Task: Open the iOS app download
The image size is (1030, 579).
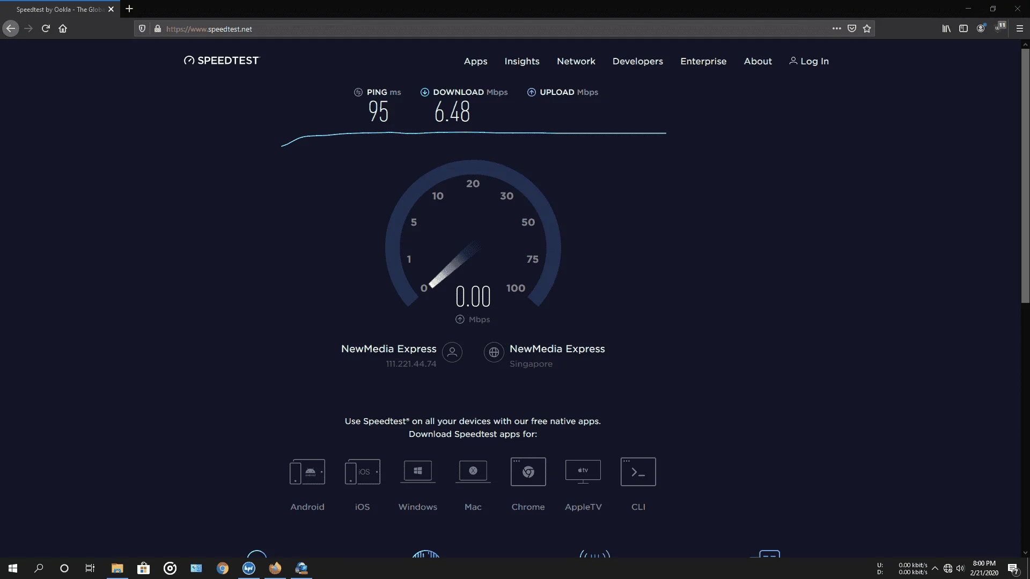Action: pos(362,485)
